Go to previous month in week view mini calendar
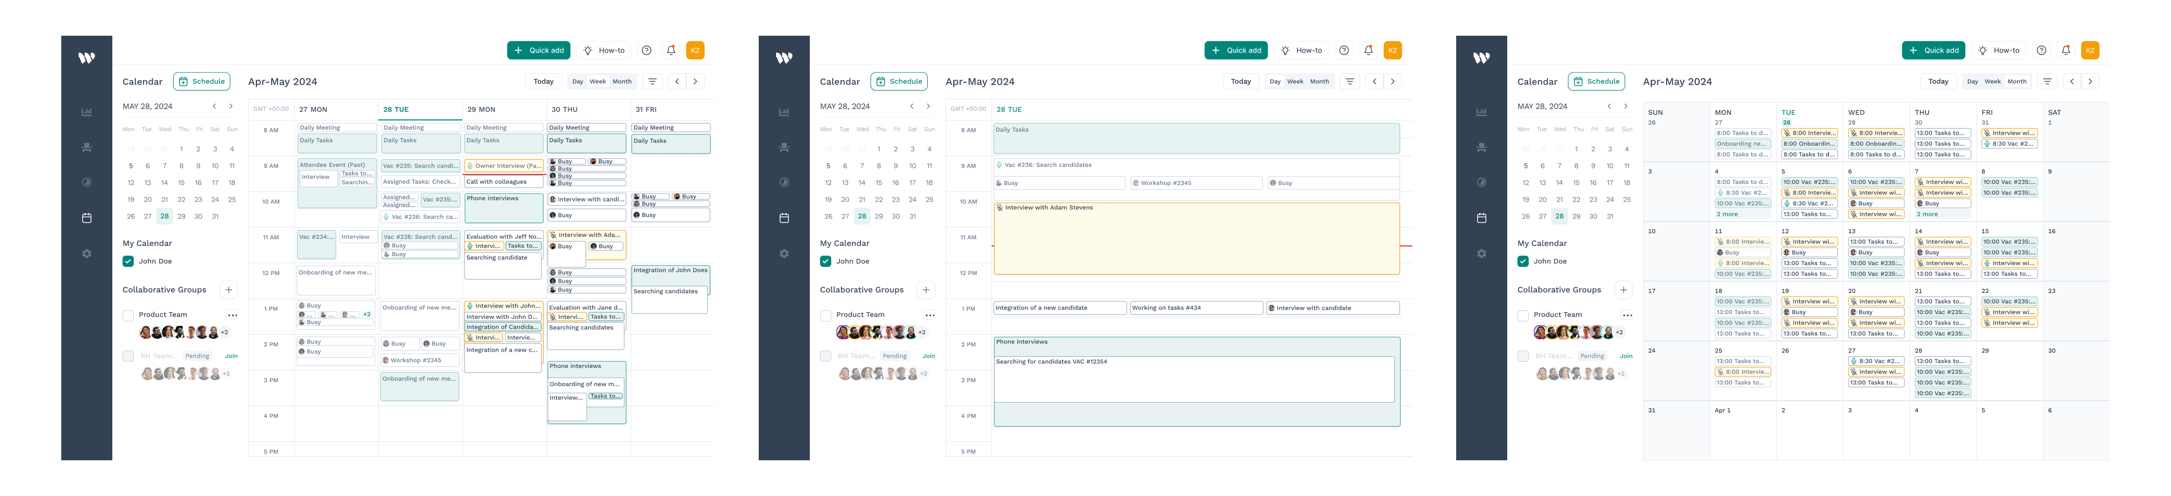This screenshot has width=2171, height=496. [214, 106]
